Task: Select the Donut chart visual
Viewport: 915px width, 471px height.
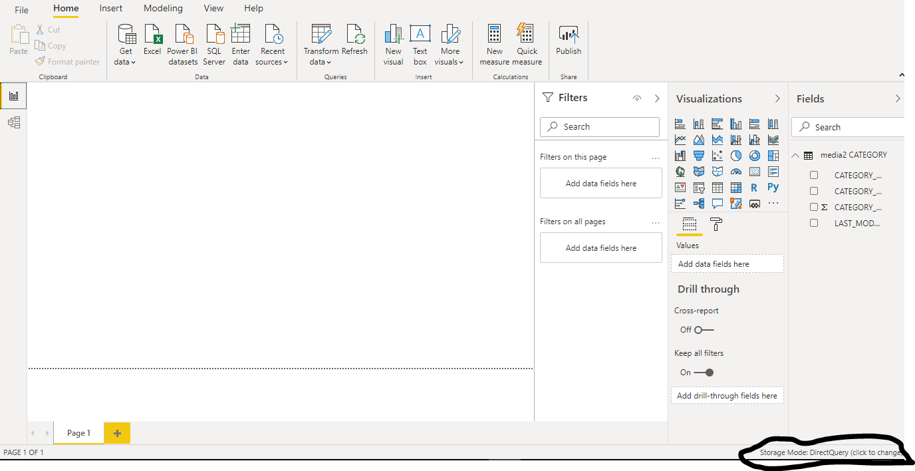Action: point(754,156)
